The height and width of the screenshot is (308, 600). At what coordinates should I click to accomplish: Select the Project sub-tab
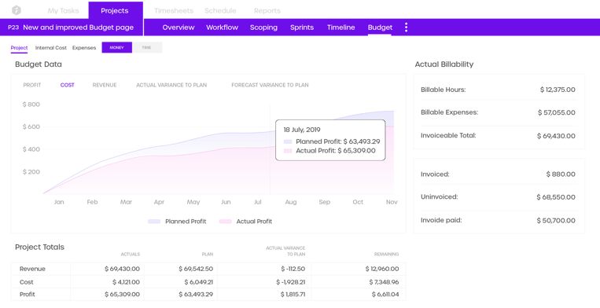(19, 48)
